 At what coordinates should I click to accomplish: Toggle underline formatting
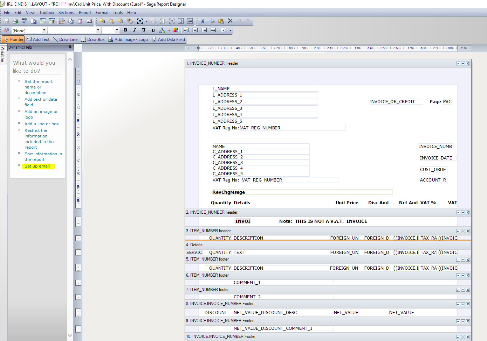(144, 30)
